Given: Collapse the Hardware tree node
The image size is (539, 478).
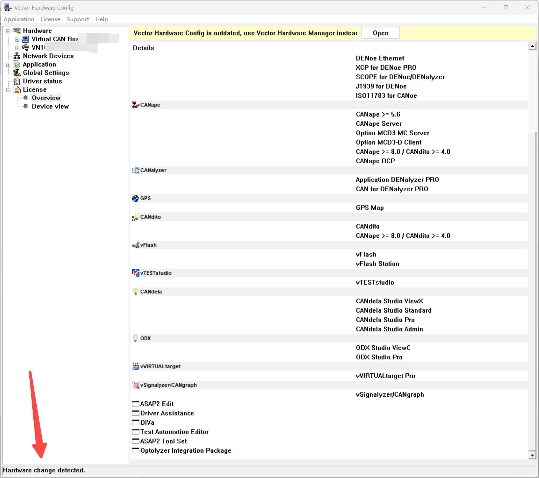Looking at the screenshot, I should (x=8, y=31).
